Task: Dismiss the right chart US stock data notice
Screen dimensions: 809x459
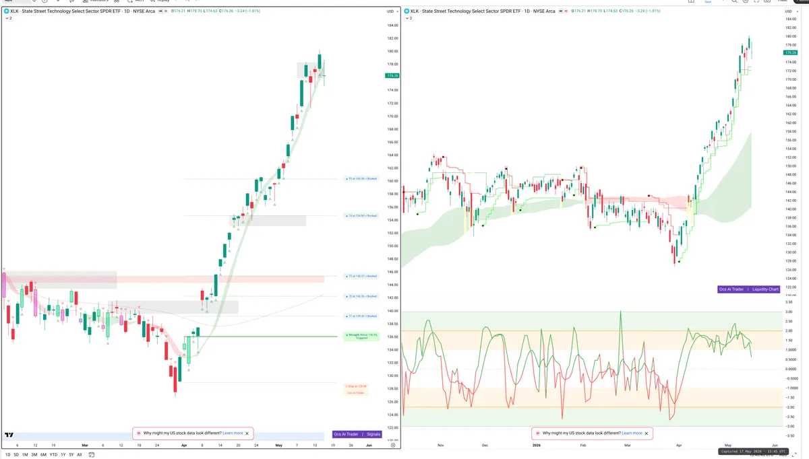Action: tap(647, 433)
